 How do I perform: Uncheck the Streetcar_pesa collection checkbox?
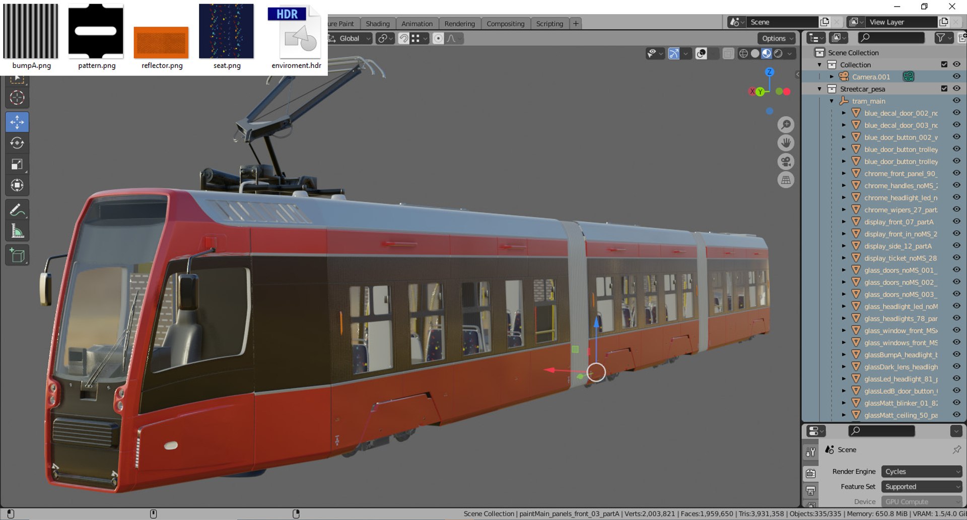[x=944, y=89]
